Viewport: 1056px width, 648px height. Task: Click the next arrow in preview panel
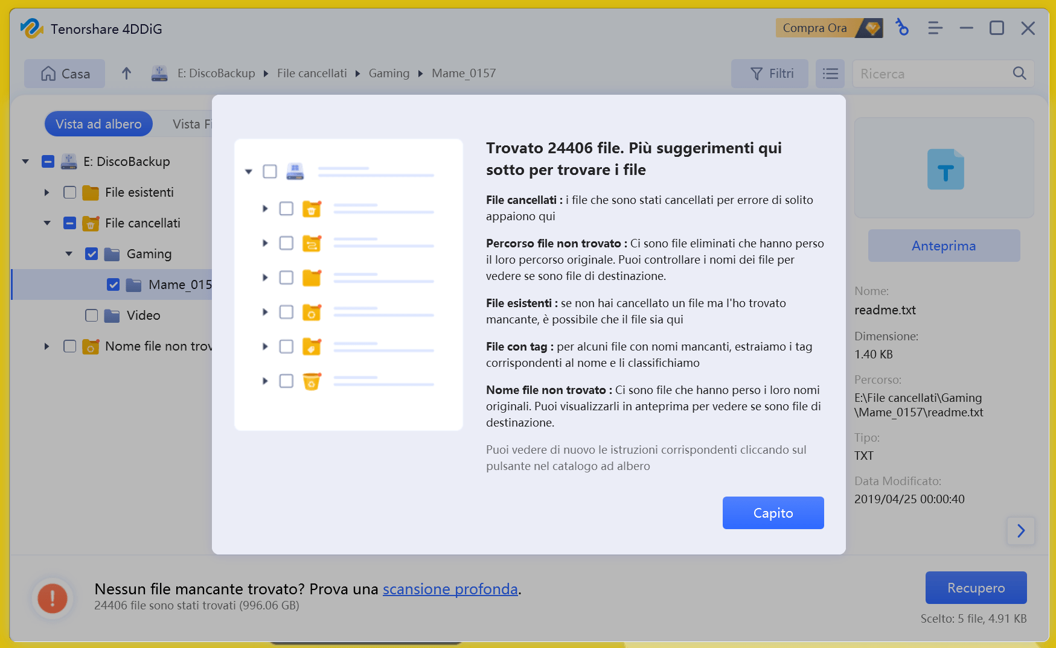[1020, 531]
